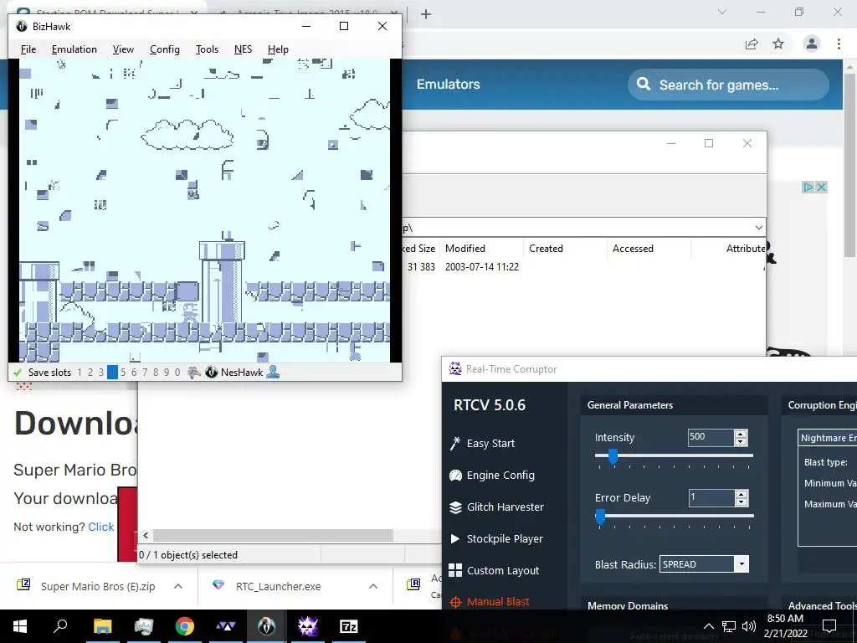Select save slot 5 in BizHawk
Screen dimensions: 857x643
click(123, 373)
